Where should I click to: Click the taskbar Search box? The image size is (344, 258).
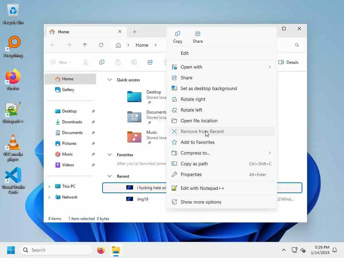pyautogui.click(x=56, y=250)
